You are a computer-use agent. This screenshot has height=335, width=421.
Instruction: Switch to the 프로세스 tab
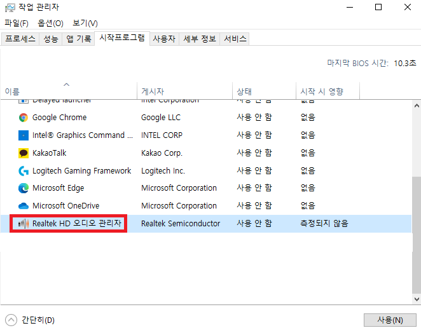click(x=20, y=39)
